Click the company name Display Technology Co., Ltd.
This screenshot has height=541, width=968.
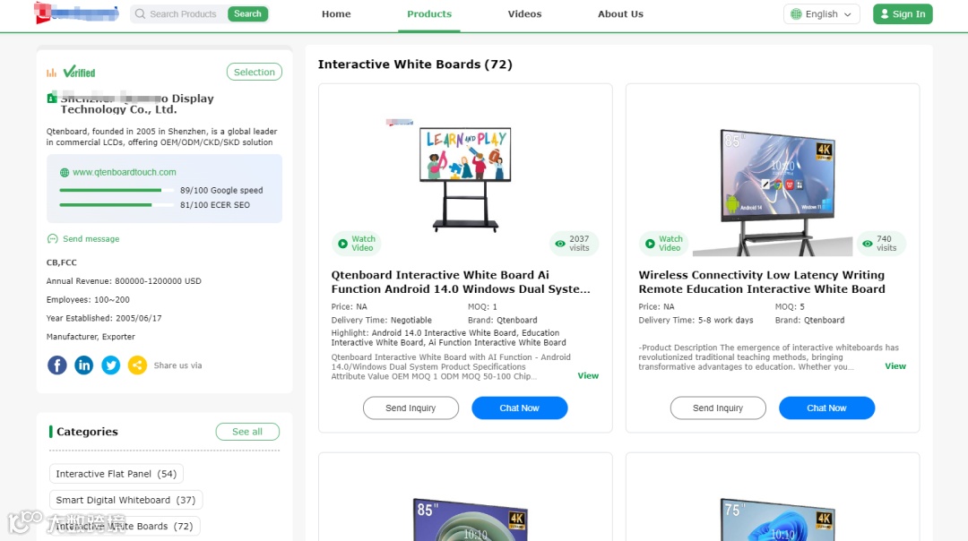[137, 104]
